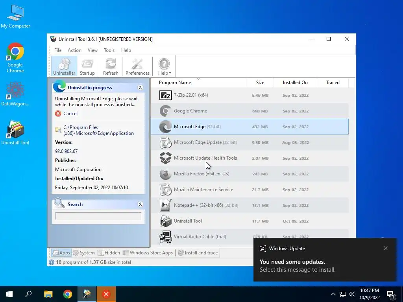Click the magnifier icon in Search panel

[59, 203]
